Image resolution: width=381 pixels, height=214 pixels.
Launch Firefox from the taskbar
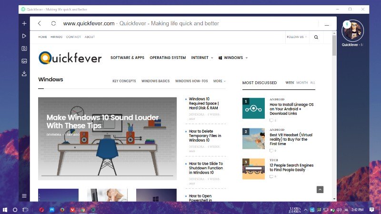click(x=62, y=210)
